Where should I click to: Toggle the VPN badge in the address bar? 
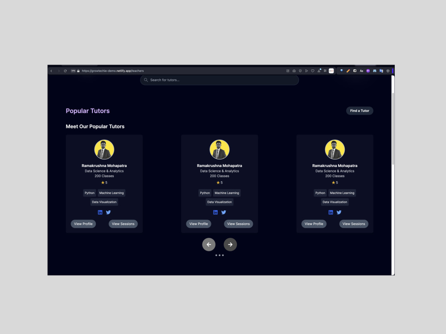[x=73, y=71]
